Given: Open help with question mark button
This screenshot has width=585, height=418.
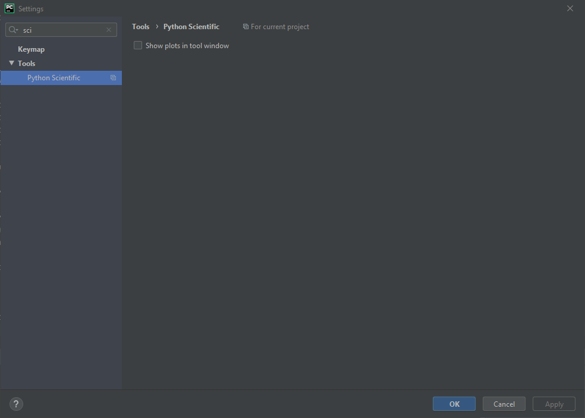Looking at the screenshot, I should tap(16, 404).
